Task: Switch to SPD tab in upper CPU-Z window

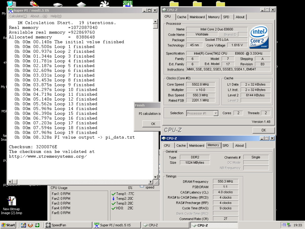Action: pyautogui.click(x=226, y=17)
